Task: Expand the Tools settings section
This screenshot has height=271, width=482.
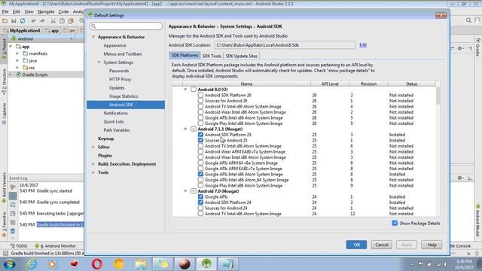Action: point(93,172)
